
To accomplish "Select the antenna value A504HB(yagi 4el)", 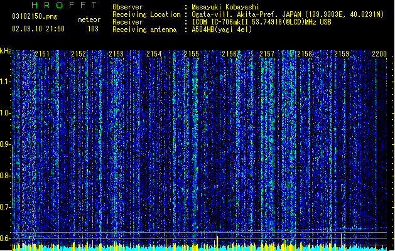I will click(x=222, y=29).
